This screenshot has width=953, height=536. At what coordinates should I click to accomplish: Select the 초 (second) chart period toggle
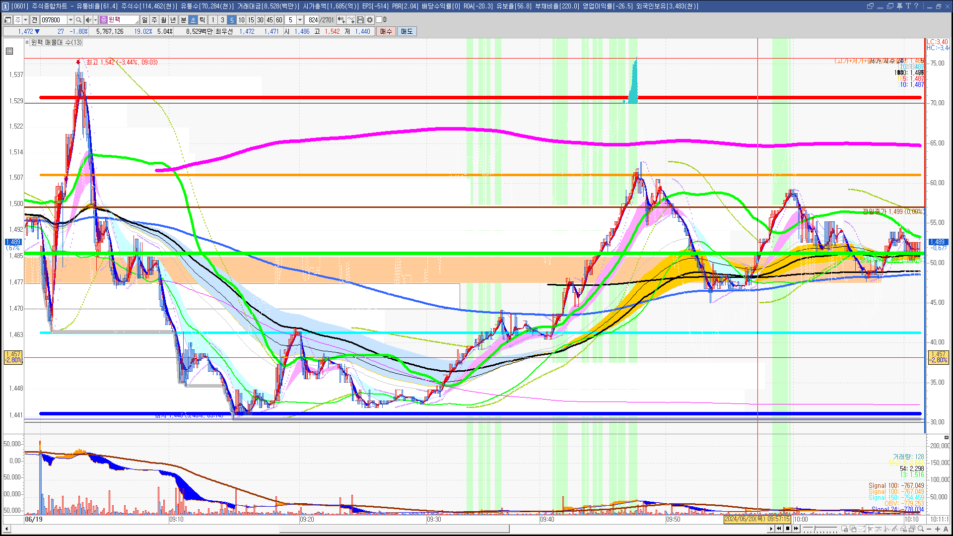[193, 20]
